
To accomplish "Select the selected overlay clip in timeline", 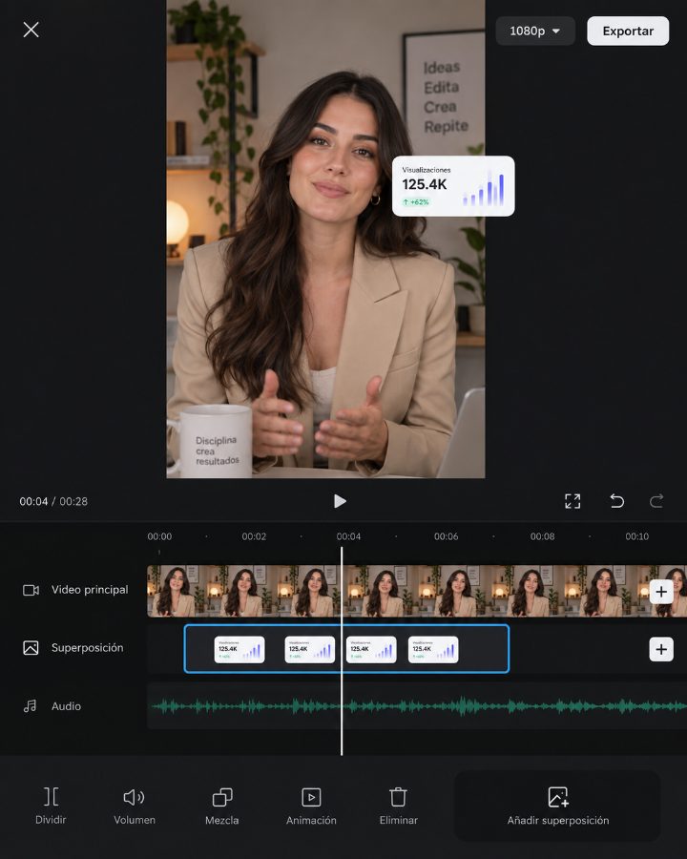I will point(346,649).
